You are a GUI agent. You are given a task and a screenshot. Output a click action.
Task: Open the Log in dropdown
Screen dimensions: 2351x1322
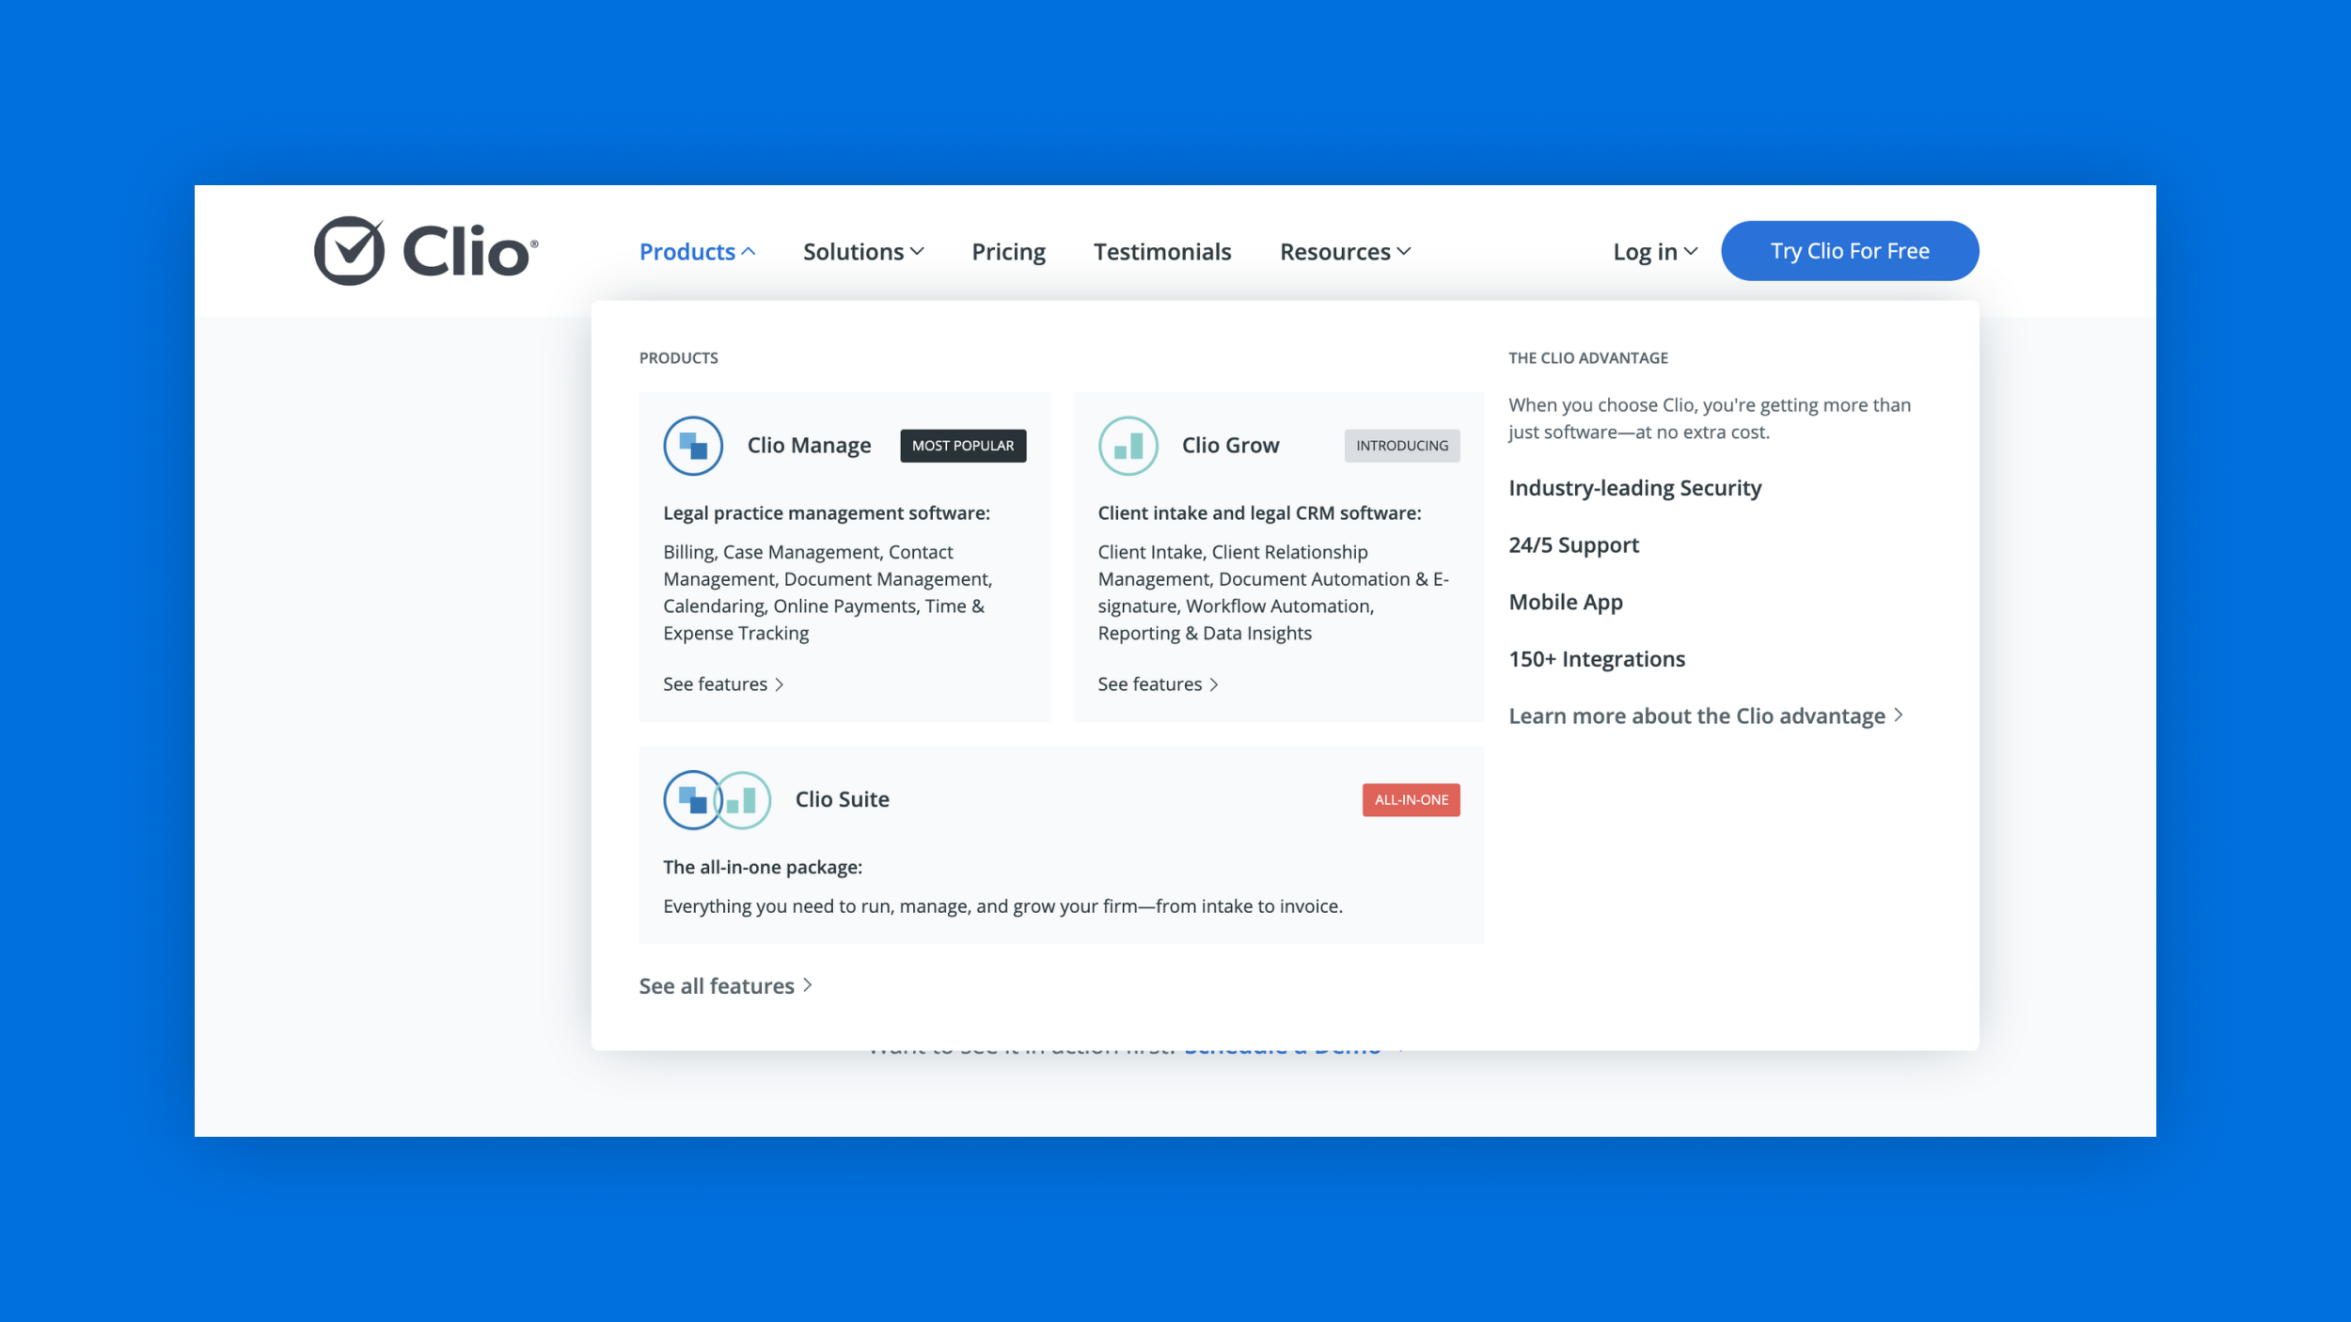pyautogui.click(x=1655, y=252)
